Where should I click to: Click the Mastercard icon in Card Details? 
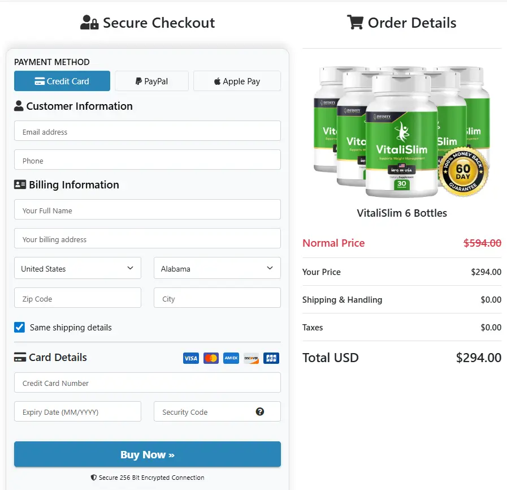tap(210, 358)
